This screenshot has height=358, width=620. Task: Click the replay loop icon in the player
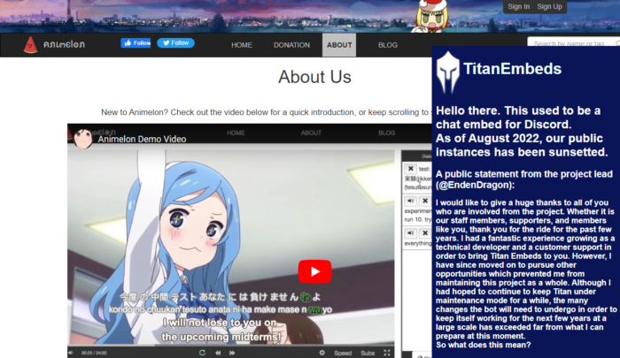[x=202, y=353]
